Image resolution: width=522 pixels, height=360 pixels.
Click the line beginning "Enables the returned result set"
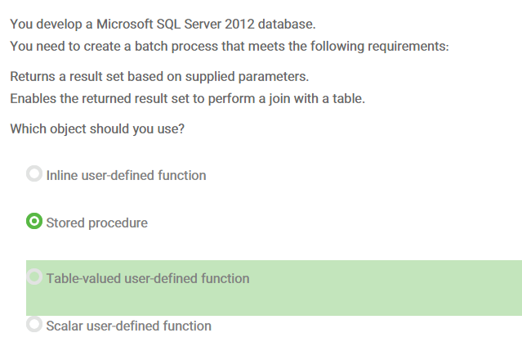(187, 98)
